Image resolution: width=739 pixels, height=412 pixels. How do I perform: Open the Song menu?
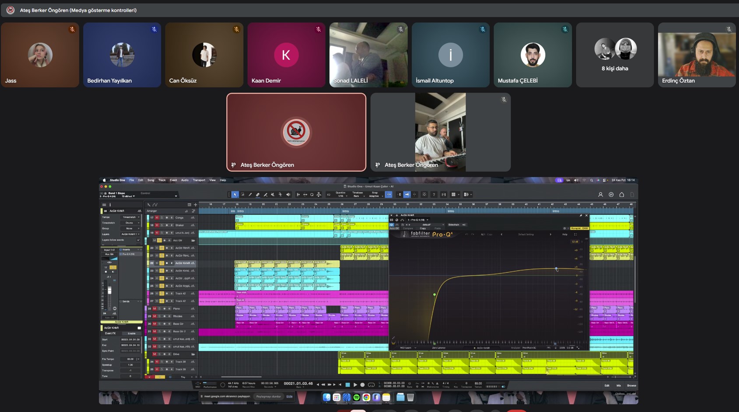coord(151,180)
